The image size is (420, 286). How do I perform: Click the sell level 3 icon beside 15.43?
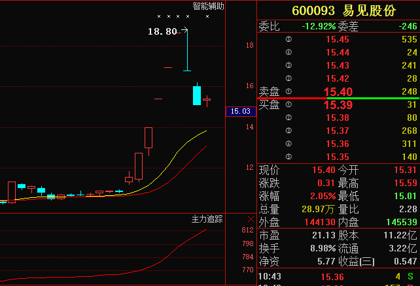coord(288,65)
